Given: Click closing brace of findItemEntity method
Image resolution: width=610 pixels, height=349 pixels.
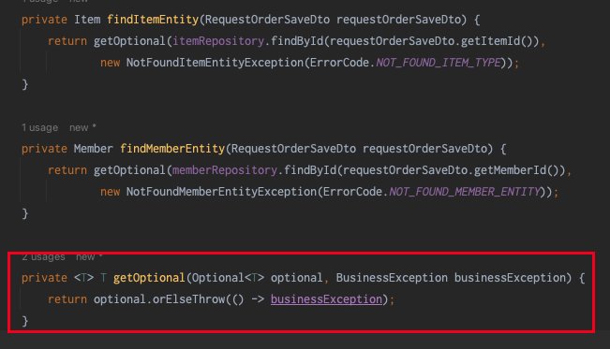Looking at the screenshot, I should click(25, 84).
